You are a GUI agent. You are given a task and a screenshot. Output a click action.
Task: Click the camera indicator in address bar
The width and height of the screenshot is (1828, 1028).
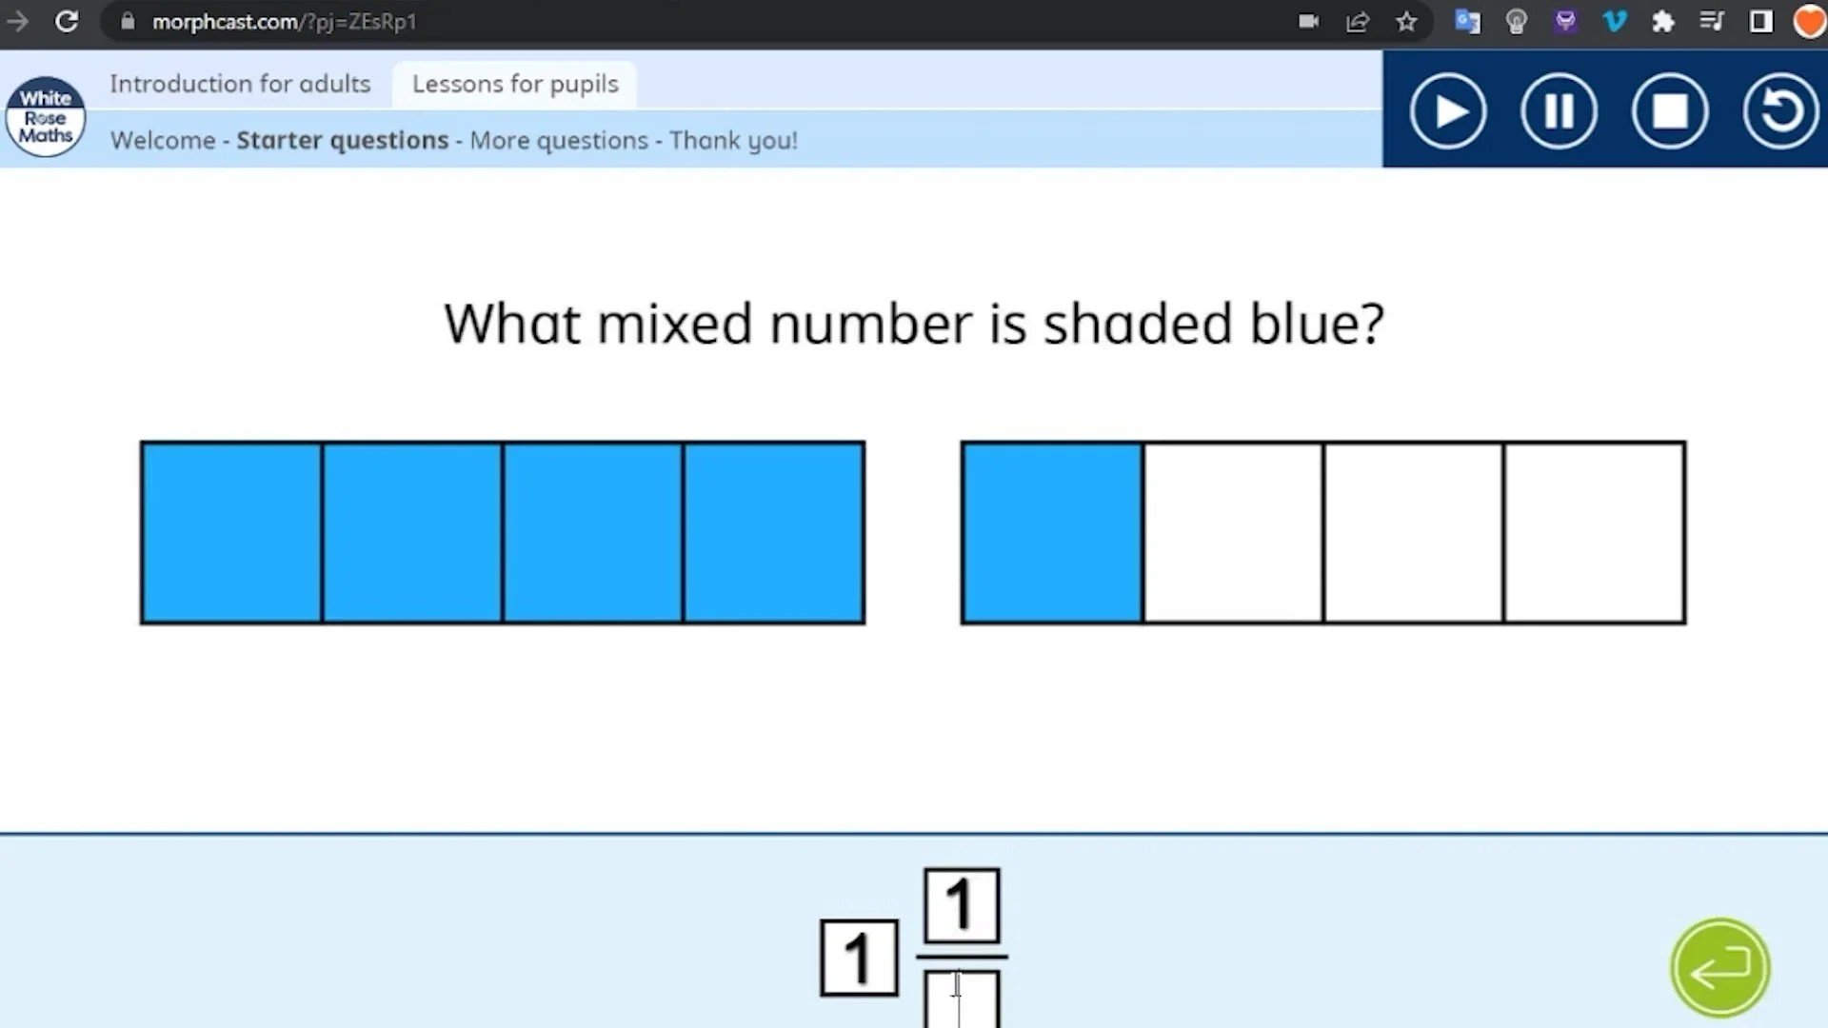coord(1308,21)
